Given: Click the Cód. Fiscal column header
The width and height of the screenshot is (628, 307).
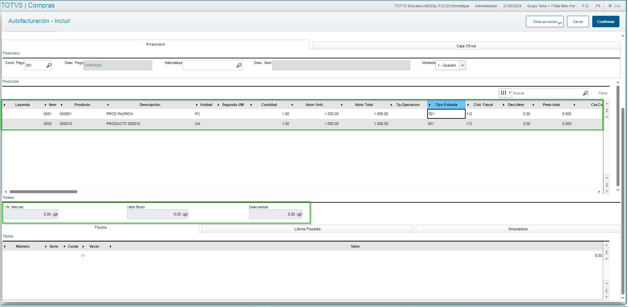Looking at the screenshot, I should pyautogui.click(x=483, y=105).
